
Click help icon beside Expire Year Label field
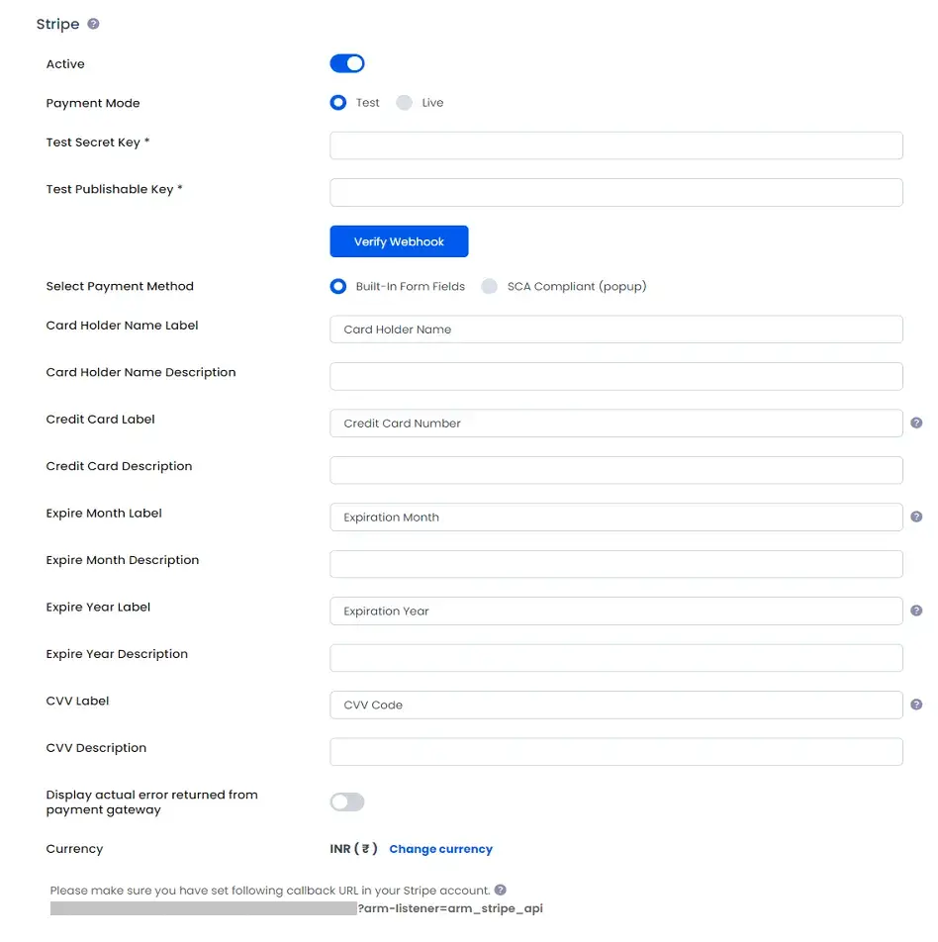tap(916, 611)
